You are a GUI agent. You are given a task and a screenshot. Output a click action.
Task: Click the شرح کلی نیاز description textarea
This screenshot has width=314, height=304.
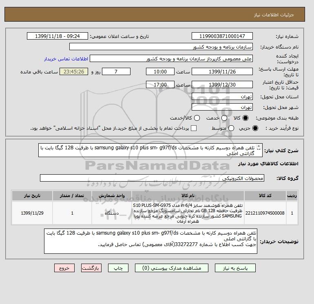[150, 150]
